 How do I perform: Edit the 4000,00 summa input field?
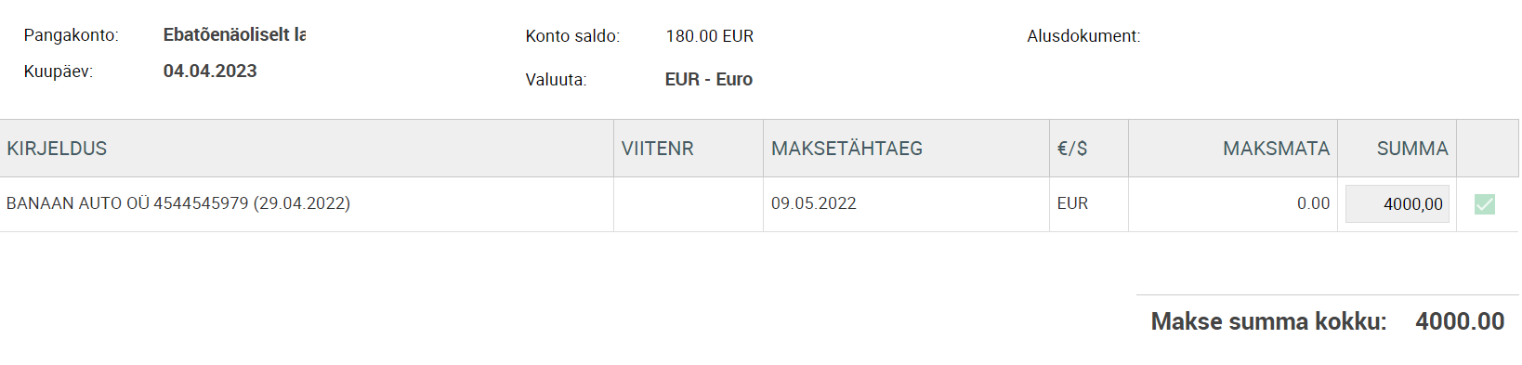click(x=1397, y=204)
